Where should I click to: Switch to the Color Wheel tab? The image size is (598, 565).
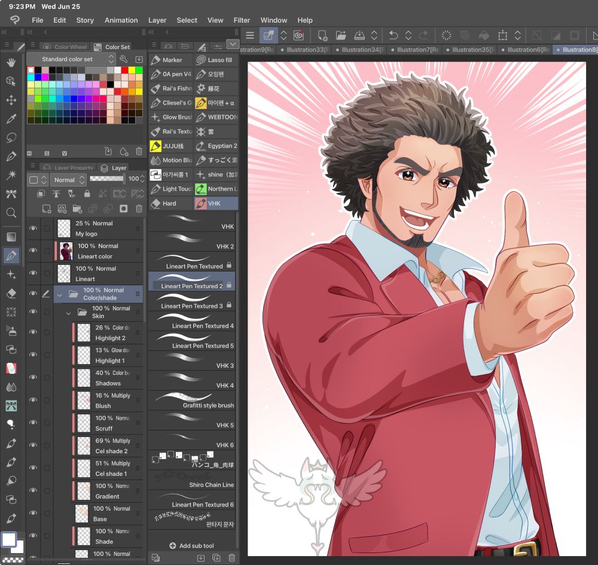click(x=65, y=47)
